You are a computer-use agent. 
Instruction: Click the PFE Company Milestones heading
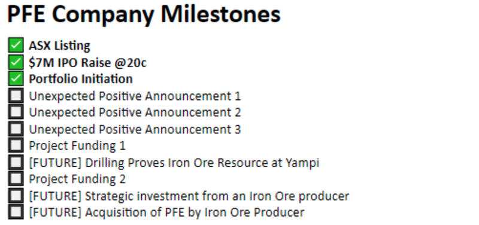click(144, 14)
